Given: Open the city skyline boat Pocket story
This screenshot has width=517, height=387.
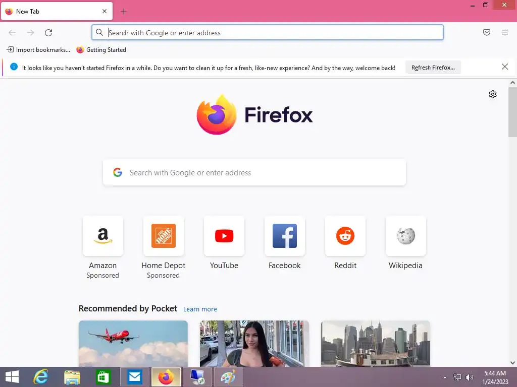Looking at the screenshot, I should point(376,344).
